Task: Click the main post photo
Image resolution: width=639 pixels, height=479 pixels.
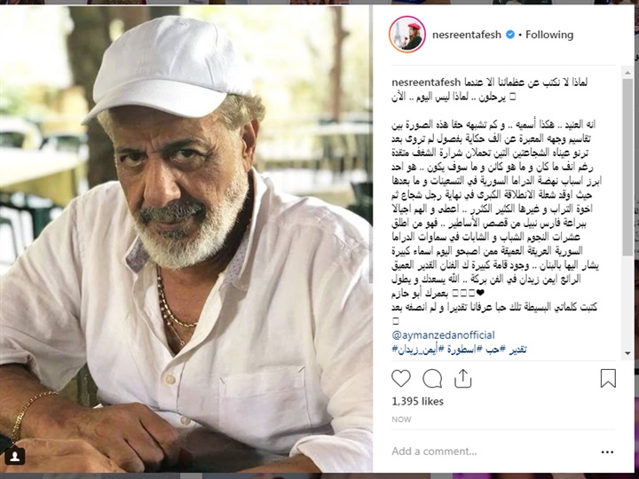Action: [x=186, y=239]
